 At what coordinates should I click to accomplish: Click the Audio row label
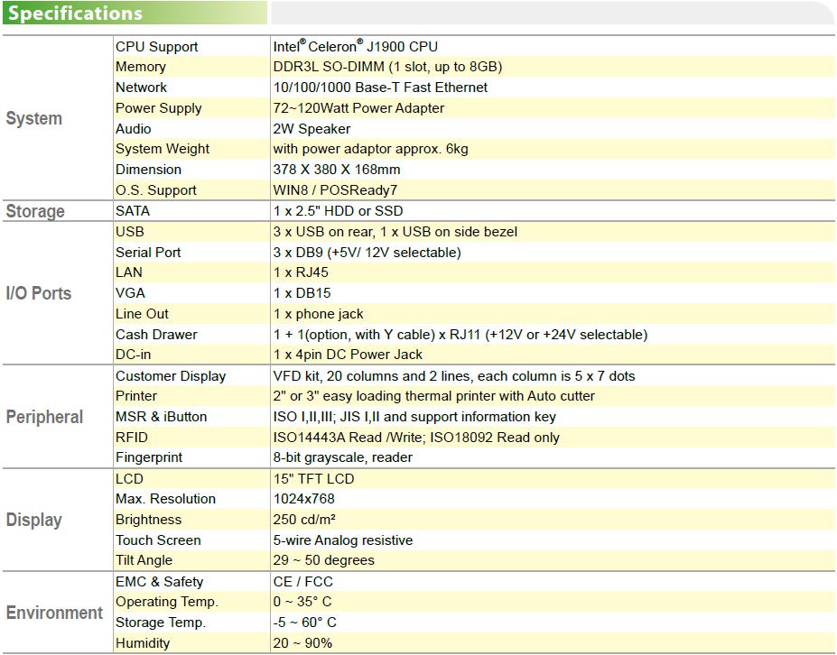point(133,129)
